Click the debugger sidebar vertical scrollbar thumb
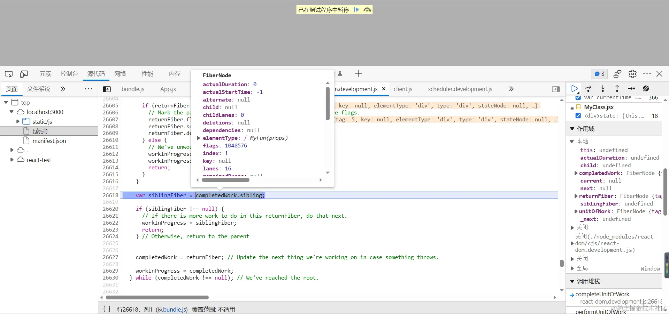Image resolution: width=669 pixels, height=314 pixels. tap(665, 192)
